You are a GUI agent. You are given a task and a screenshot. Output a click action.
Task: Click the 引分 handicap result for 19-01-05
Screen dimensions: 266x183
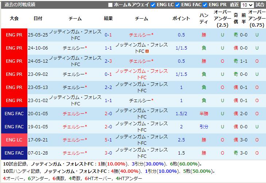[204, 127]
